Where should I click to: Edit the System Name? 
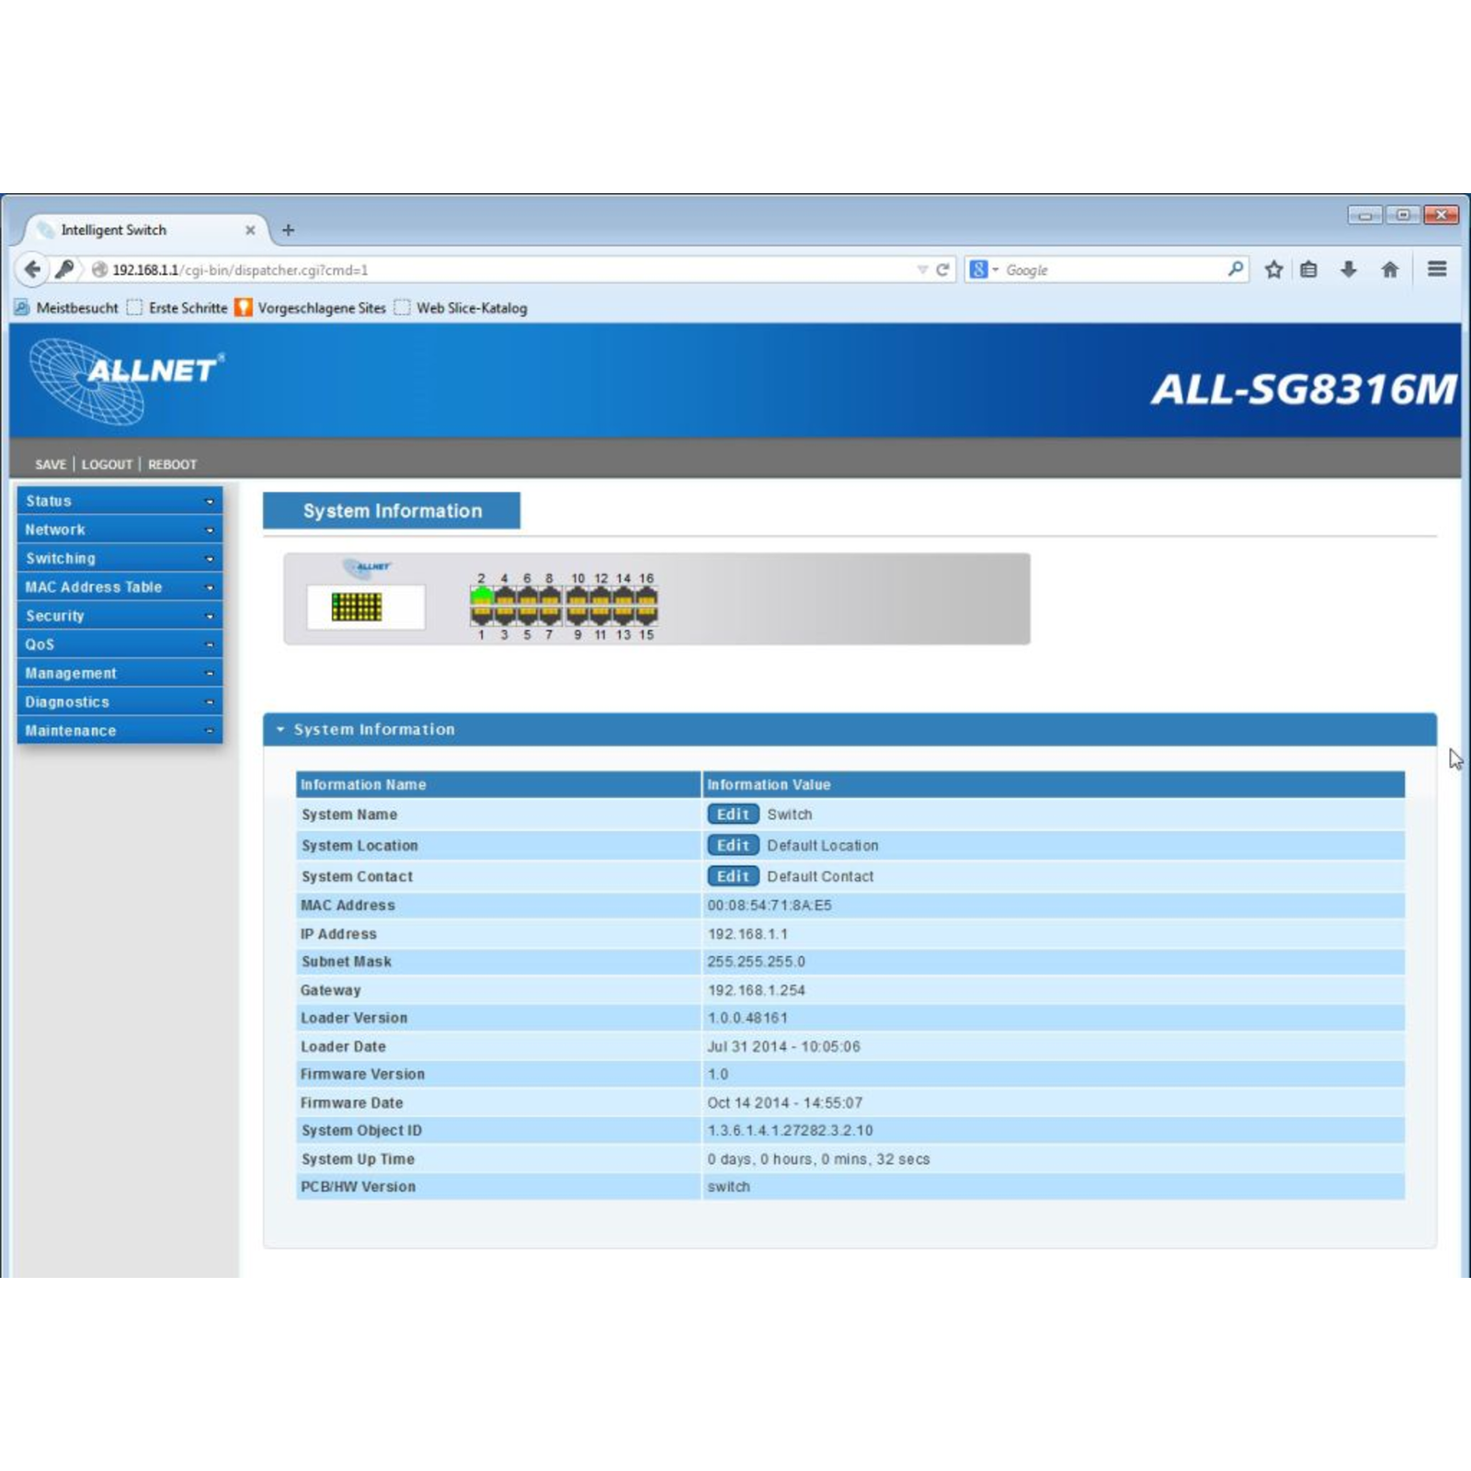click(733, 815)
